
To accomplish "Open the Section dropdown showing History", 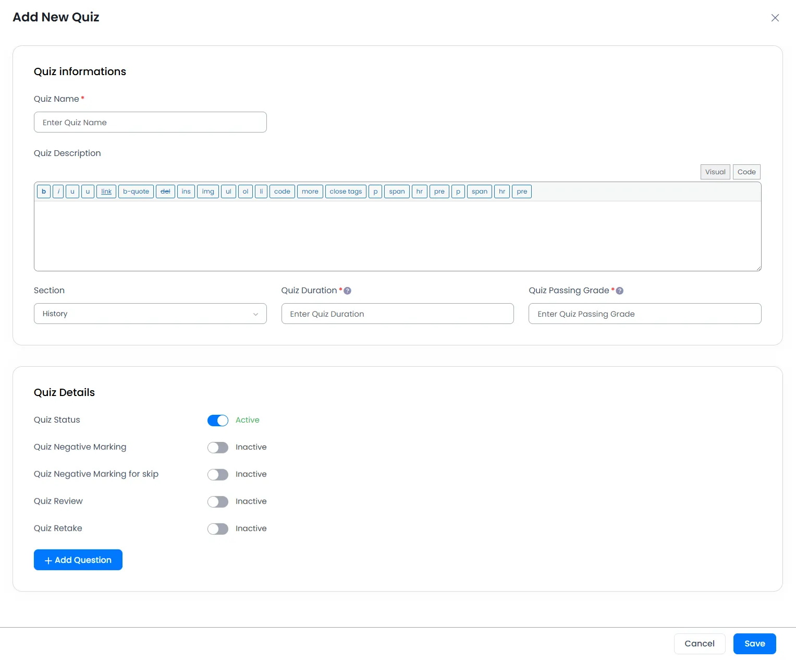I will (150, 314).
